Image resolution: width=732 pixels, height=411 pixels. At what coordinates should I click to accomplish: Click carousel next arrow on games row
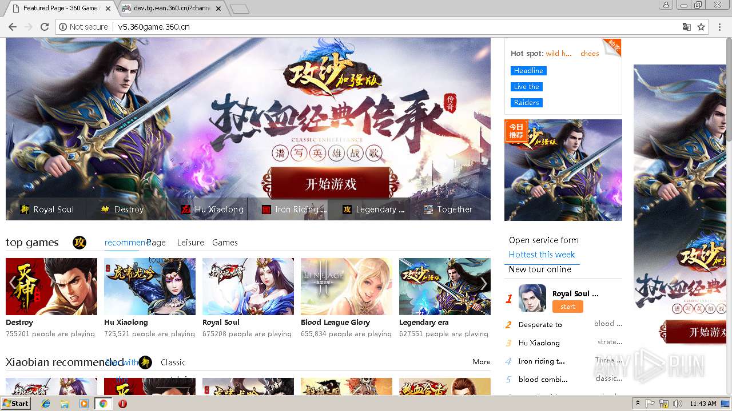pos(484,284)
